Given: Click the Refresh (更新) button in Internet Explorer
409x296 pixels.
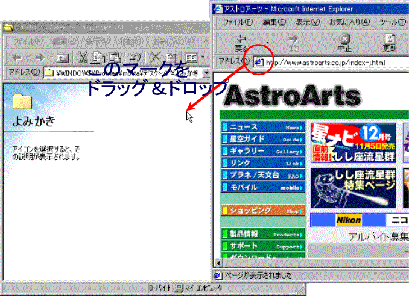Looking at the screenshot, I should point(390,43).
